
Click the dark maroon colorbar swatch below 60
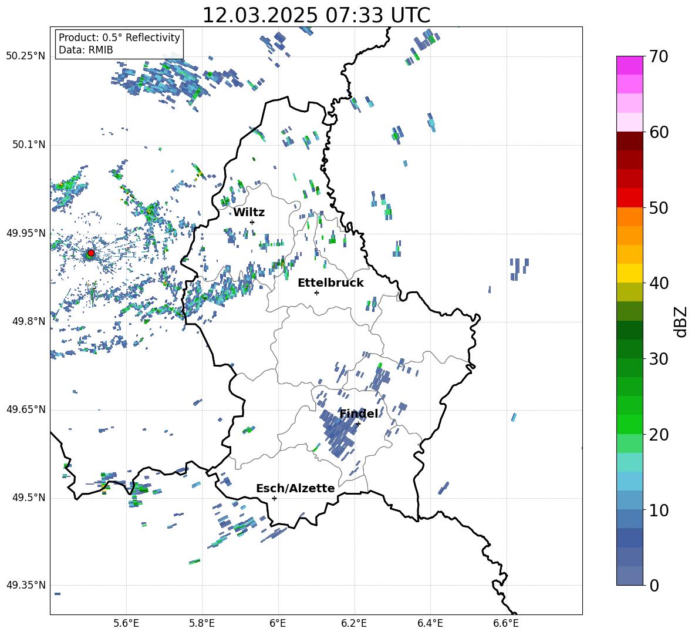(630, 141)
